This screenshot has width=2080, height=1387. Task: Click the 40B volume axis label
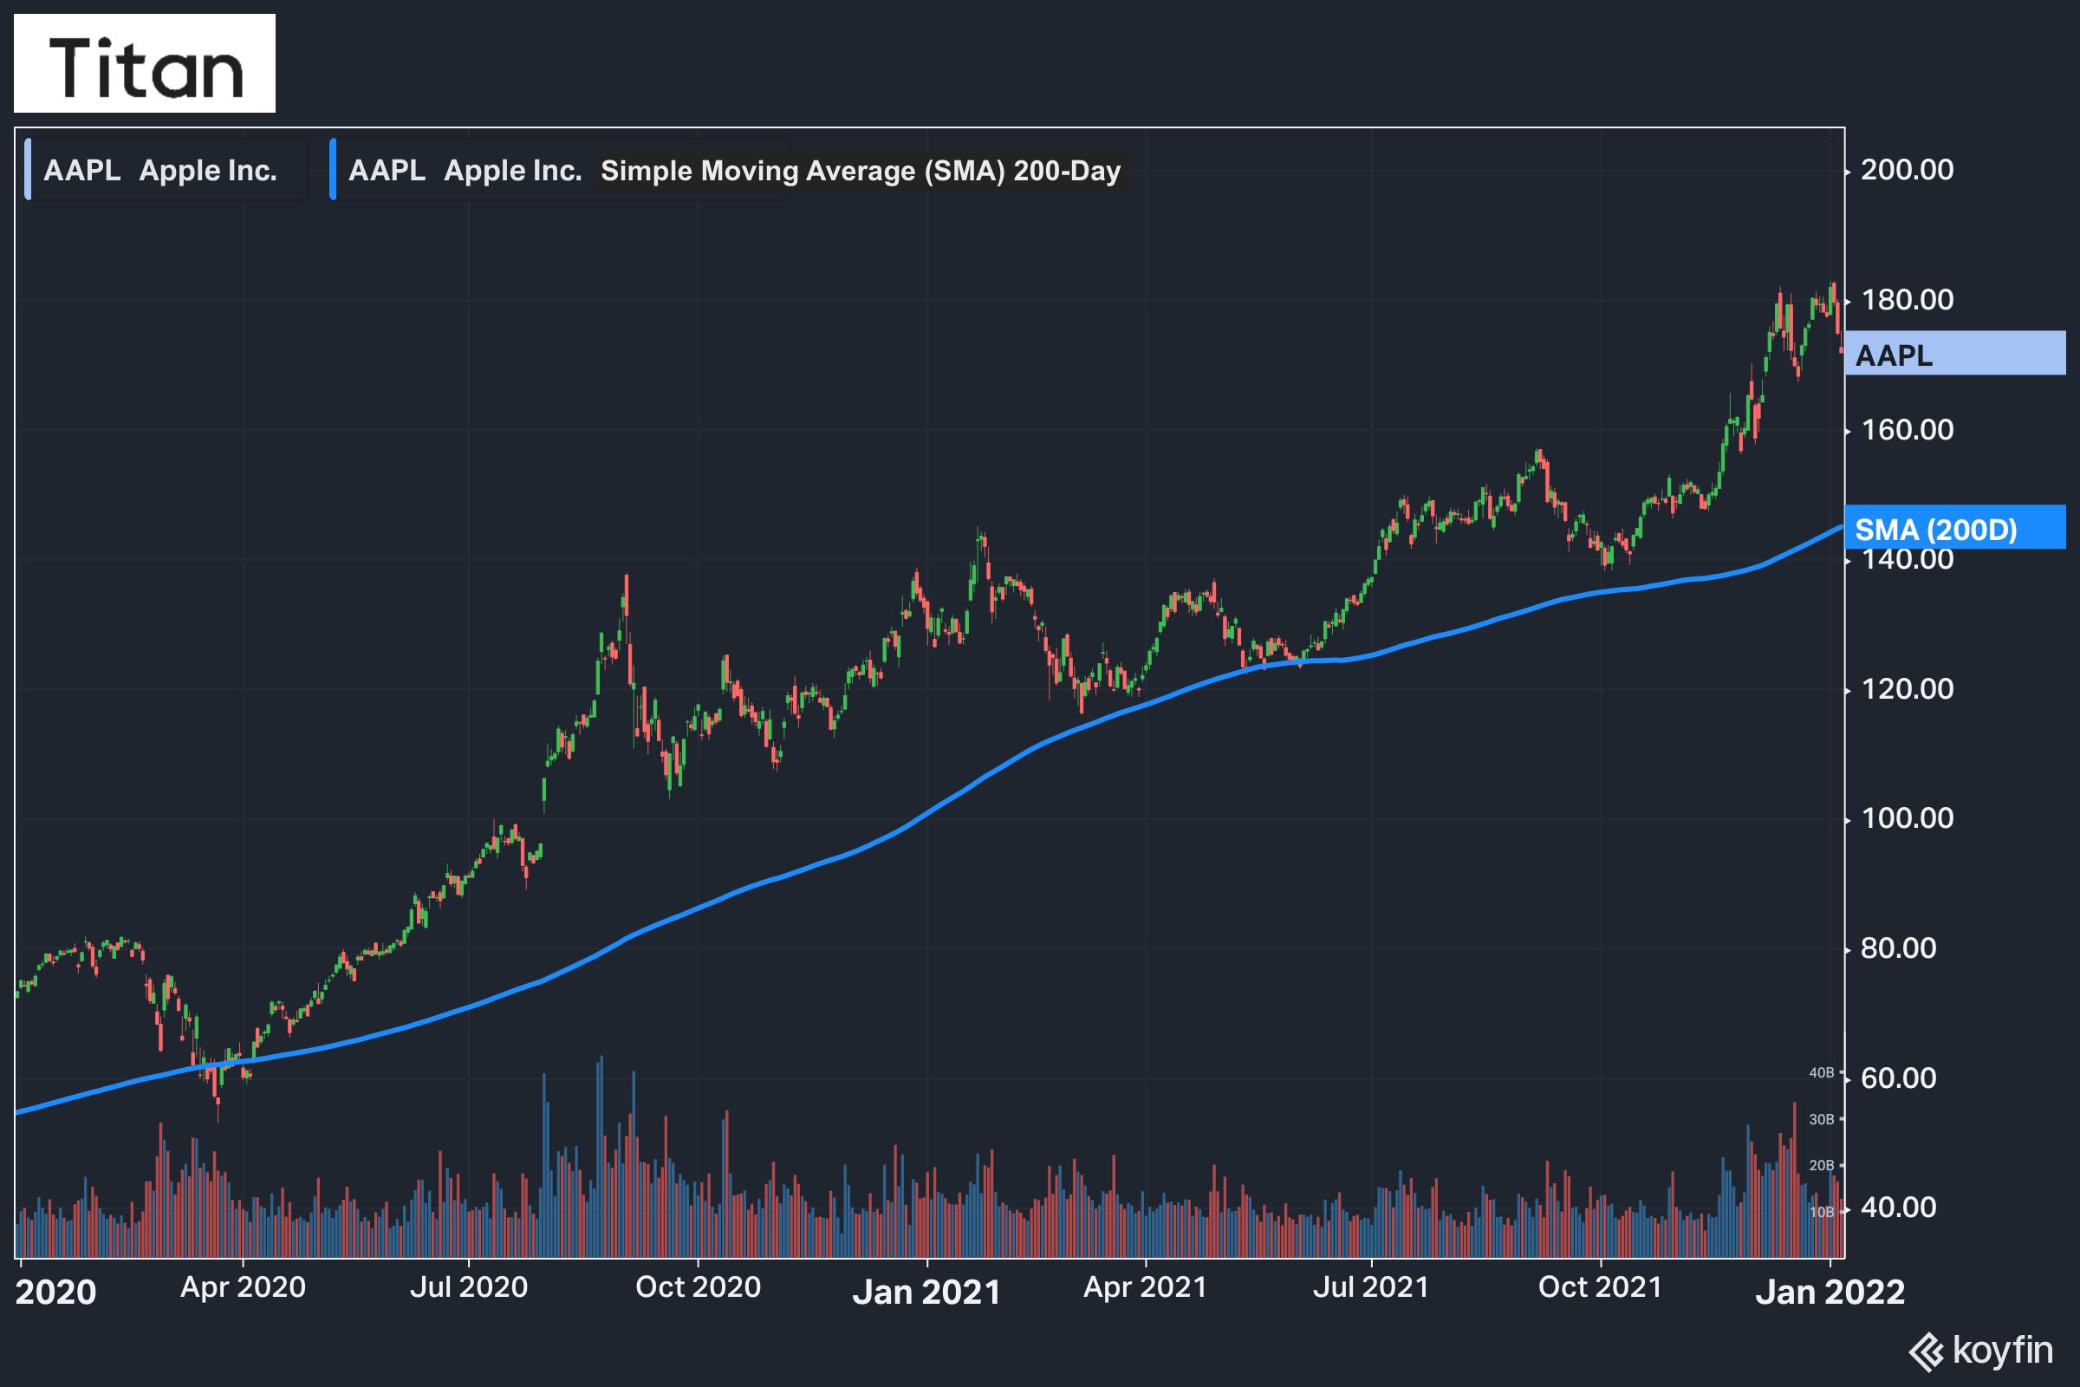point(1821,1073)
